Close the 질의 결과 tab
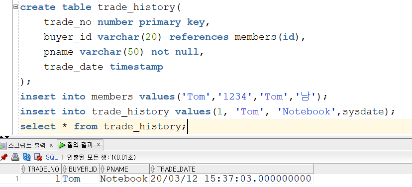Image resolution: width=412 pixels, height=187 pixels. (x=98, y=145)
